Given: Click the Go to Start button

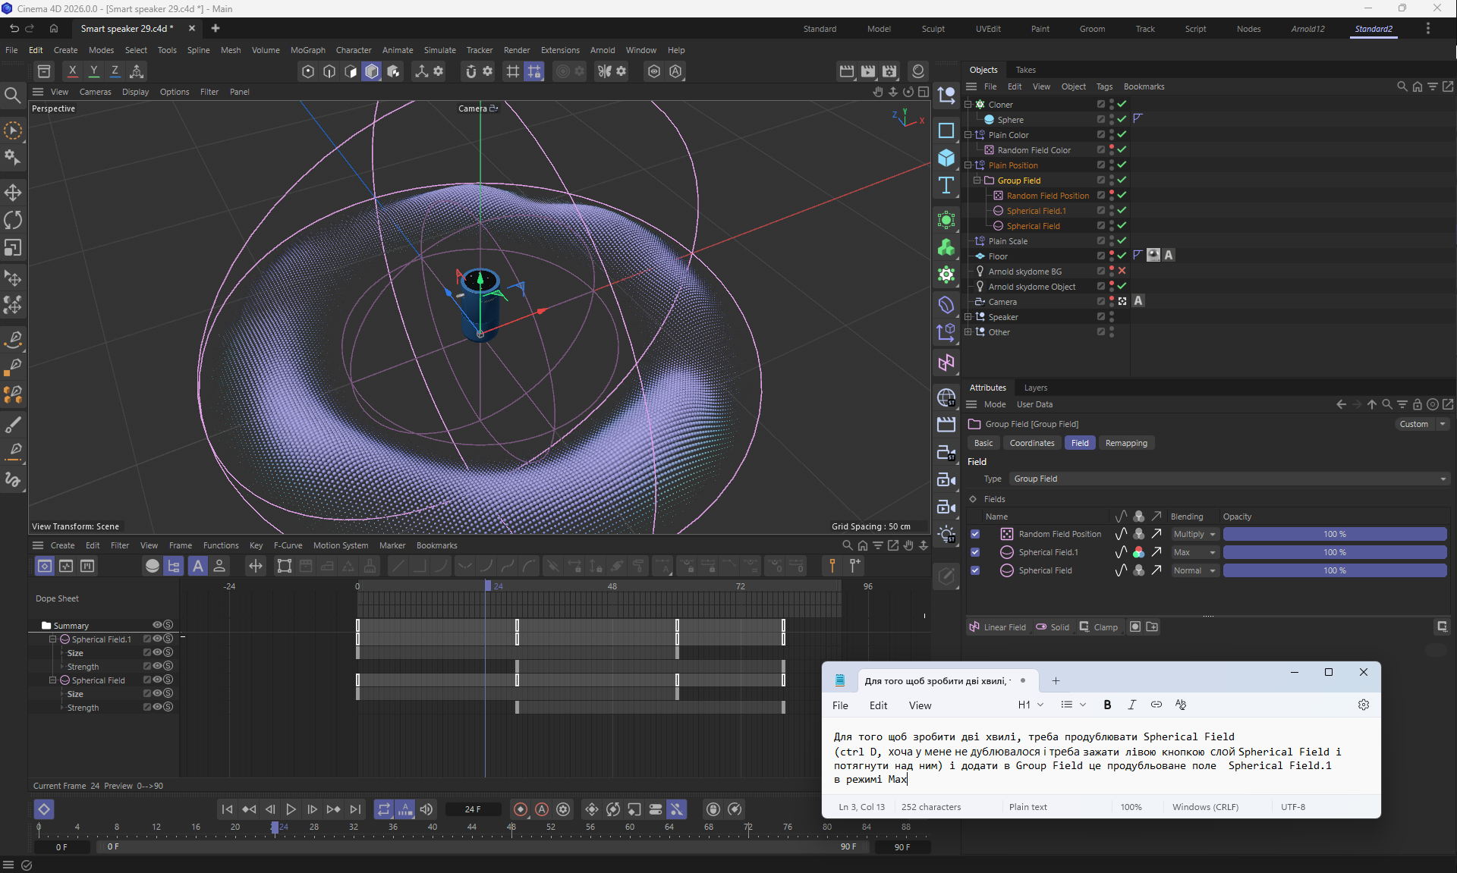Looking at the screenshot, I should pyautogui.click(x=227, y=809).
